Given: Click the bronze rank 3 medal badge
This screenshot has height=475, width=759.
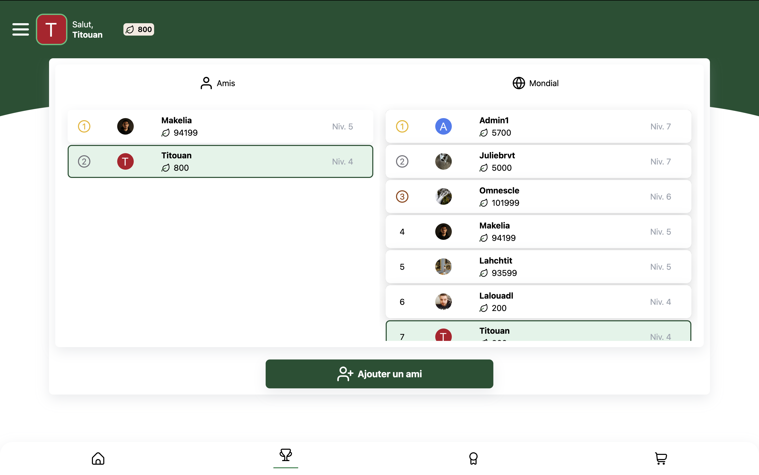Looking at the screenshot, I should click(x=402, y=196).
